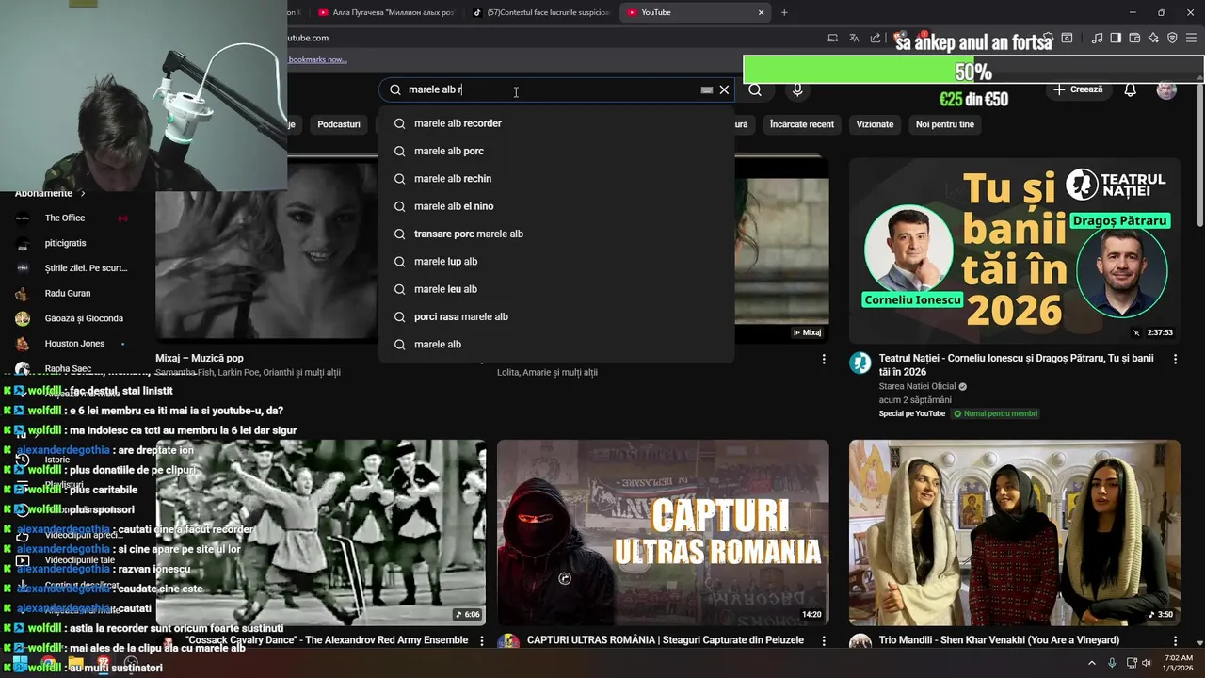This screenshot has height=678, width=1205.
Task: Filter by Podcasturi chip
Action: (339, 124)
